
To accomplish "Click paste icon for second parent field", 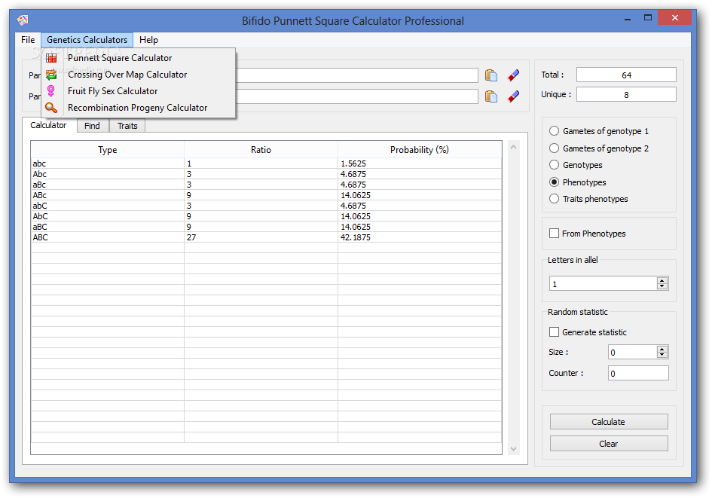I will pyautogui.click(x=490, y=96).
